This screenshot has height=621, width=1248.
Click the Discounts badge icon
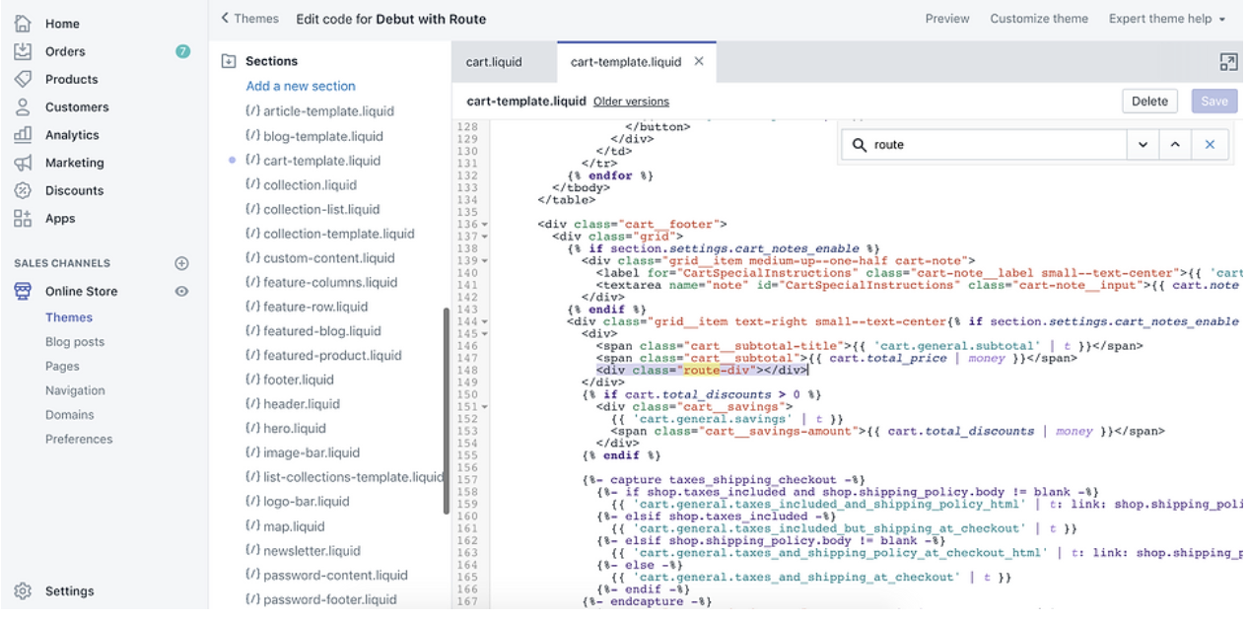pos(23,190)
